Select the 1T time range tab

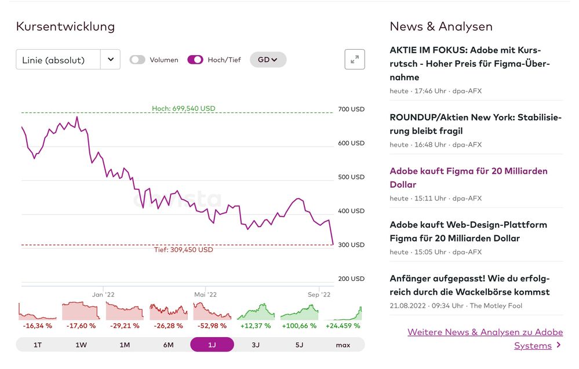pos(38,345)
